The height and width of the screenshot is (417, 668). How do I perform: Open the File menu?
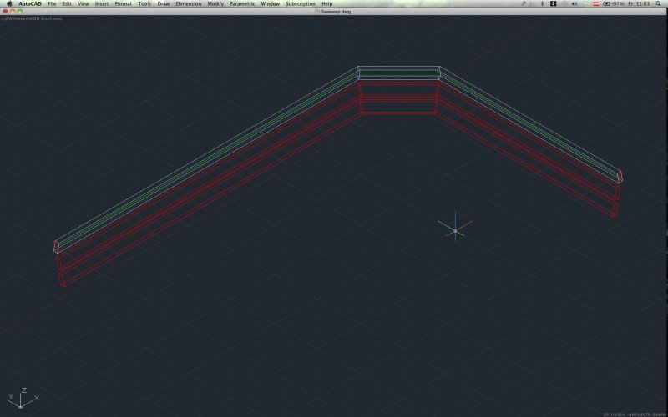coord(52,3)
